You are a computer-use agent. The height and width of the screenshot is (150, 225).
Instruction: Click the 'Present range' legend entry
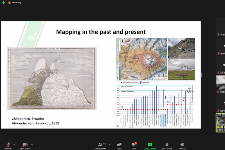(x=145, y=83)
